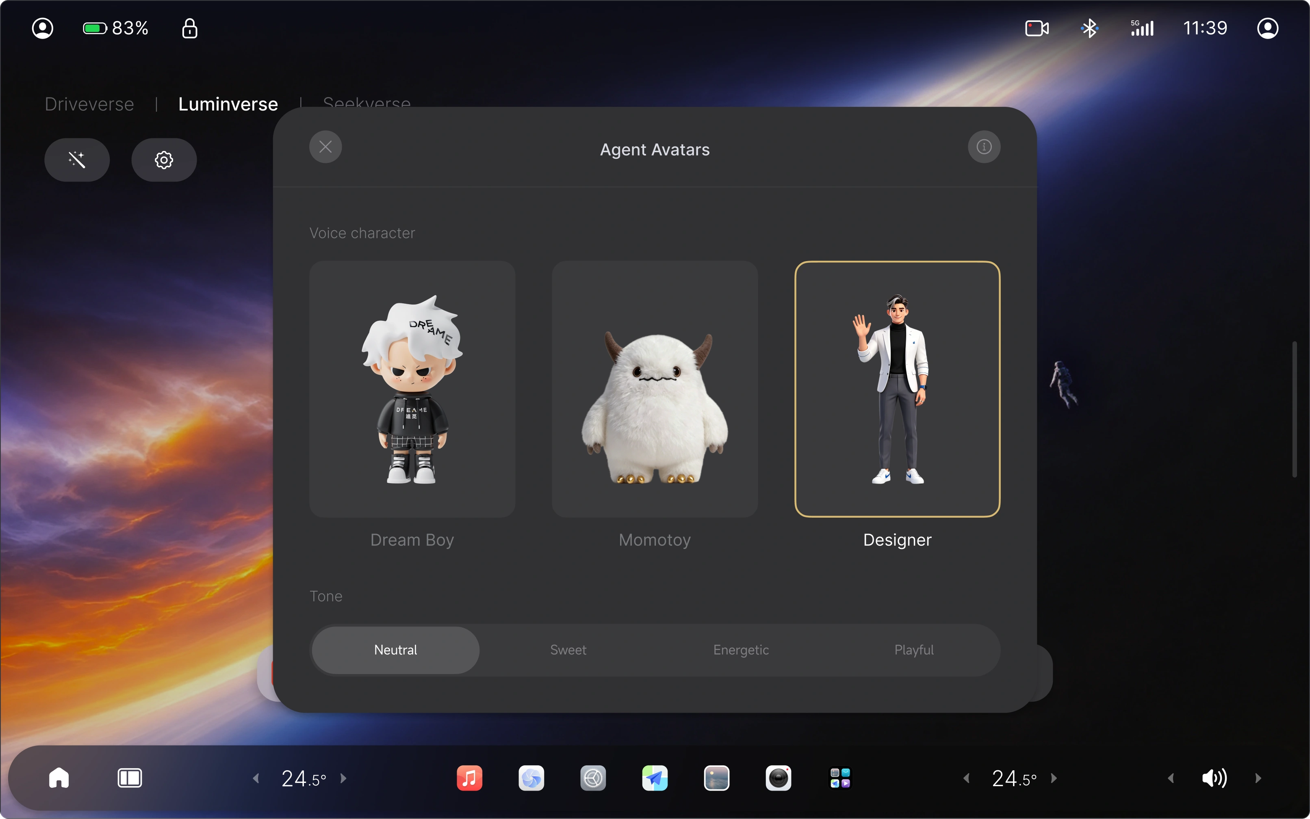The width and height of the screenshot is (1310, 819).
Task: Tap the Bluetooth status icon
Action: pos(1089,28)
